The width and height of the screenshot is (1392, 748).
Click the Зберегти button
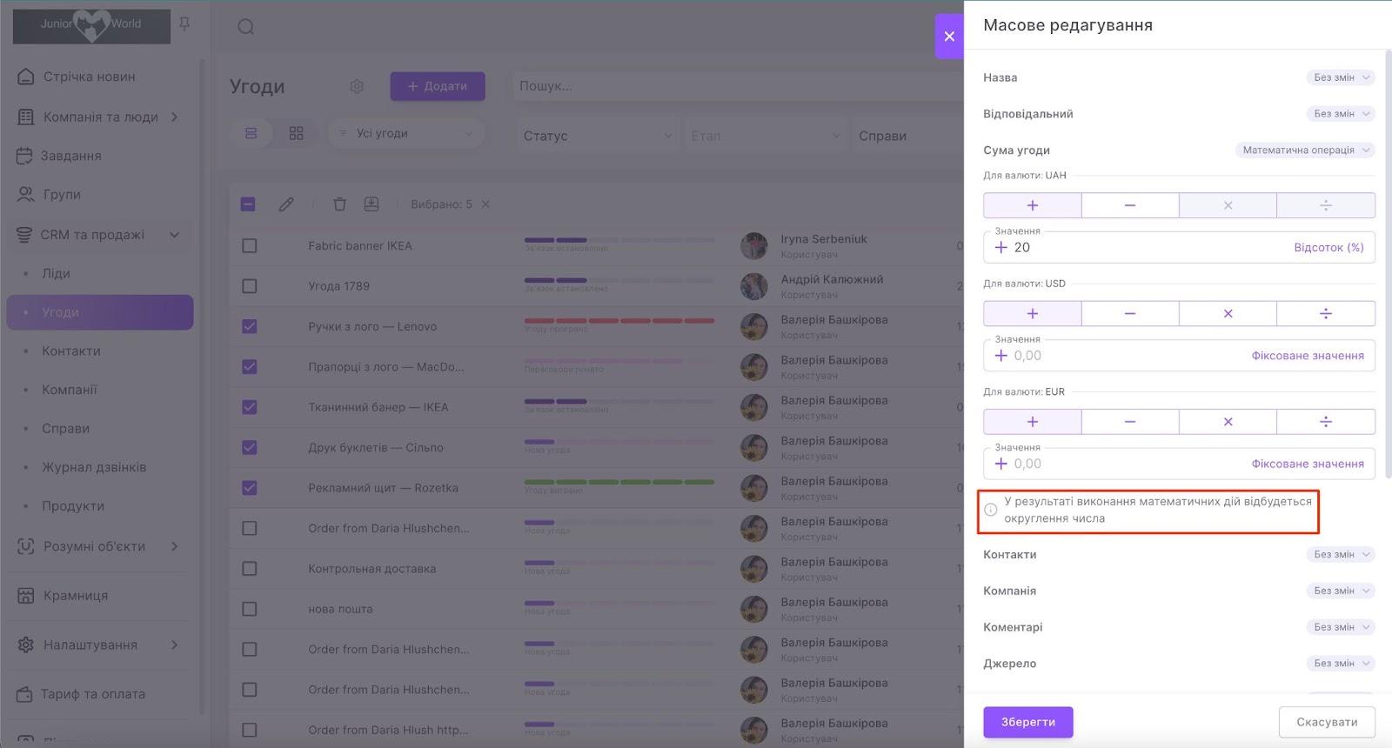pos(1027,722)
